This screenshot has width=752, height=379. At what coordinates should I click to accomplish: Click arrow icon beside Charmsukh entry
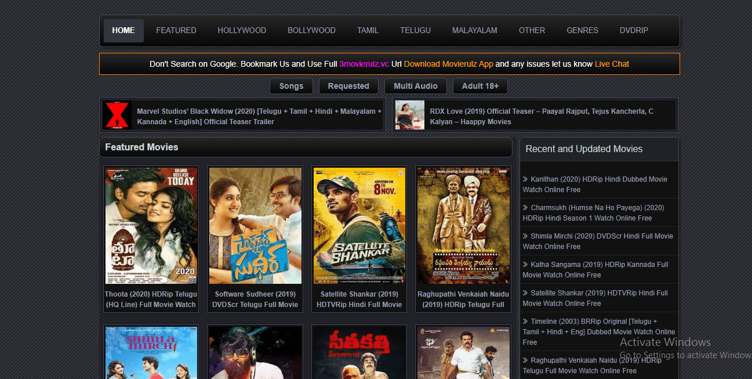pyautogui.click(x=525, y=208)
